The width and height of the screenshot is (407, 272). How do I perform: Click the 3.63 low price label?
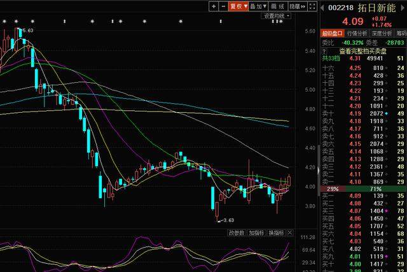pos(229,220)
